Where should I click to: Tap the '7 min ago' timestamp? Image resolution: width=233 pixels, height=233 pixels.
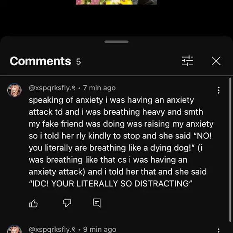(99, 88)
